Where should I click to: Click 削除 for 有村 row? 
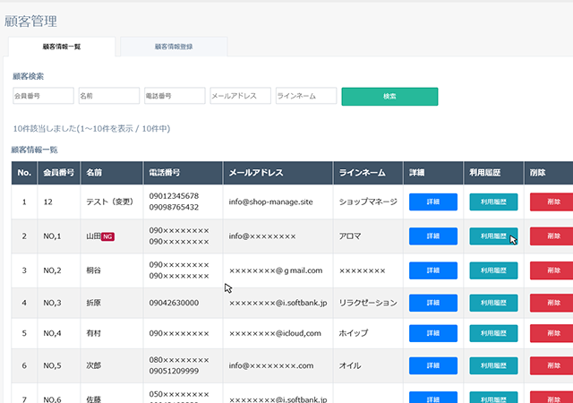552,333
